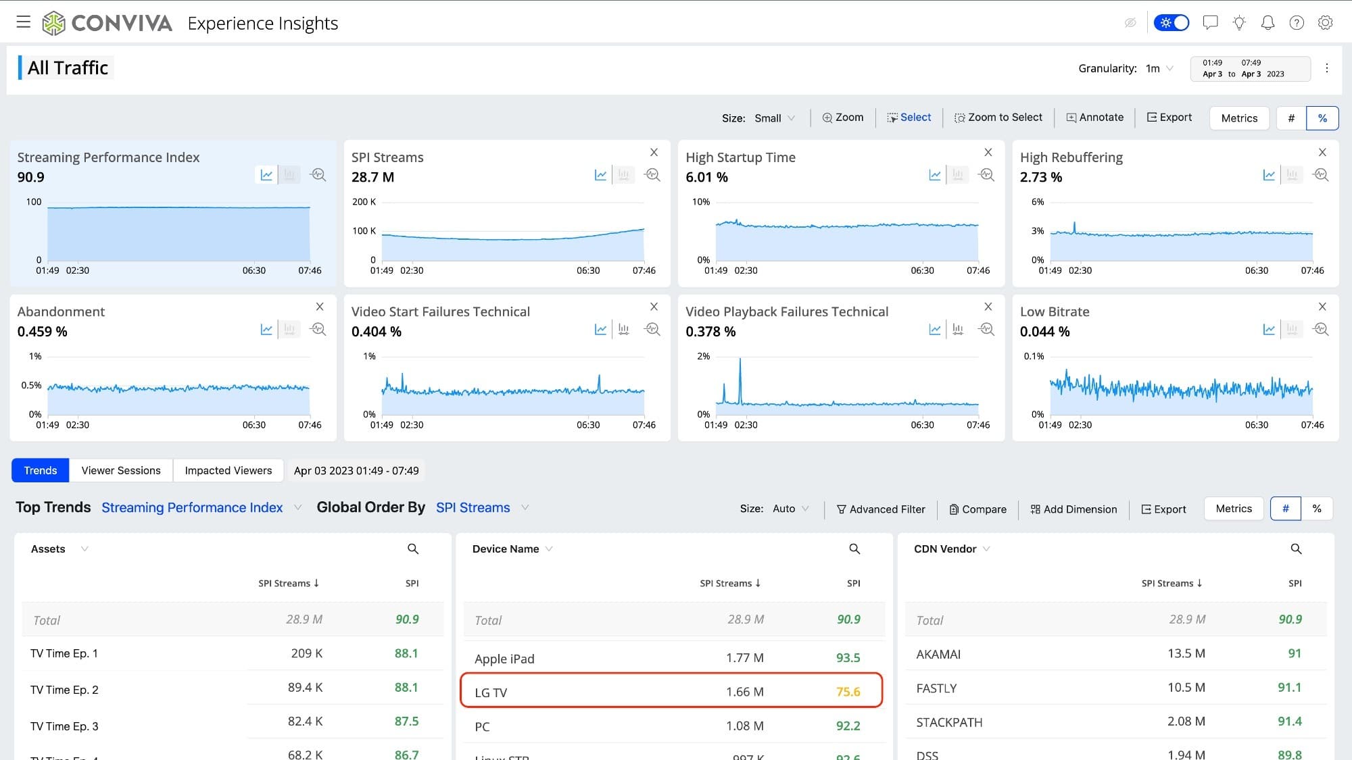Open the help question mark icon
Viewport: 1352px width, 760px height.
tap(1296, 23)
